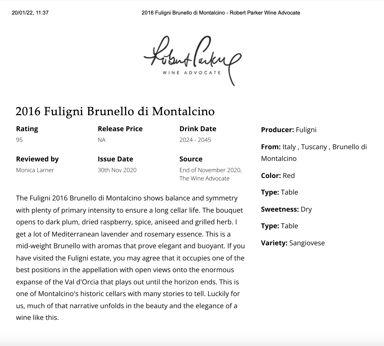Click the Variety value Sangiovese
Screen dimensions: 384x346
pyautogui.click(x=307, y=243)
